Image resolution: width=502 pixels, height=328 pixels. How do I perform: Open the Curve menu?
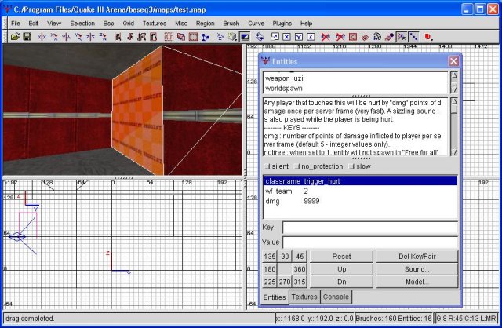point(256,24)
